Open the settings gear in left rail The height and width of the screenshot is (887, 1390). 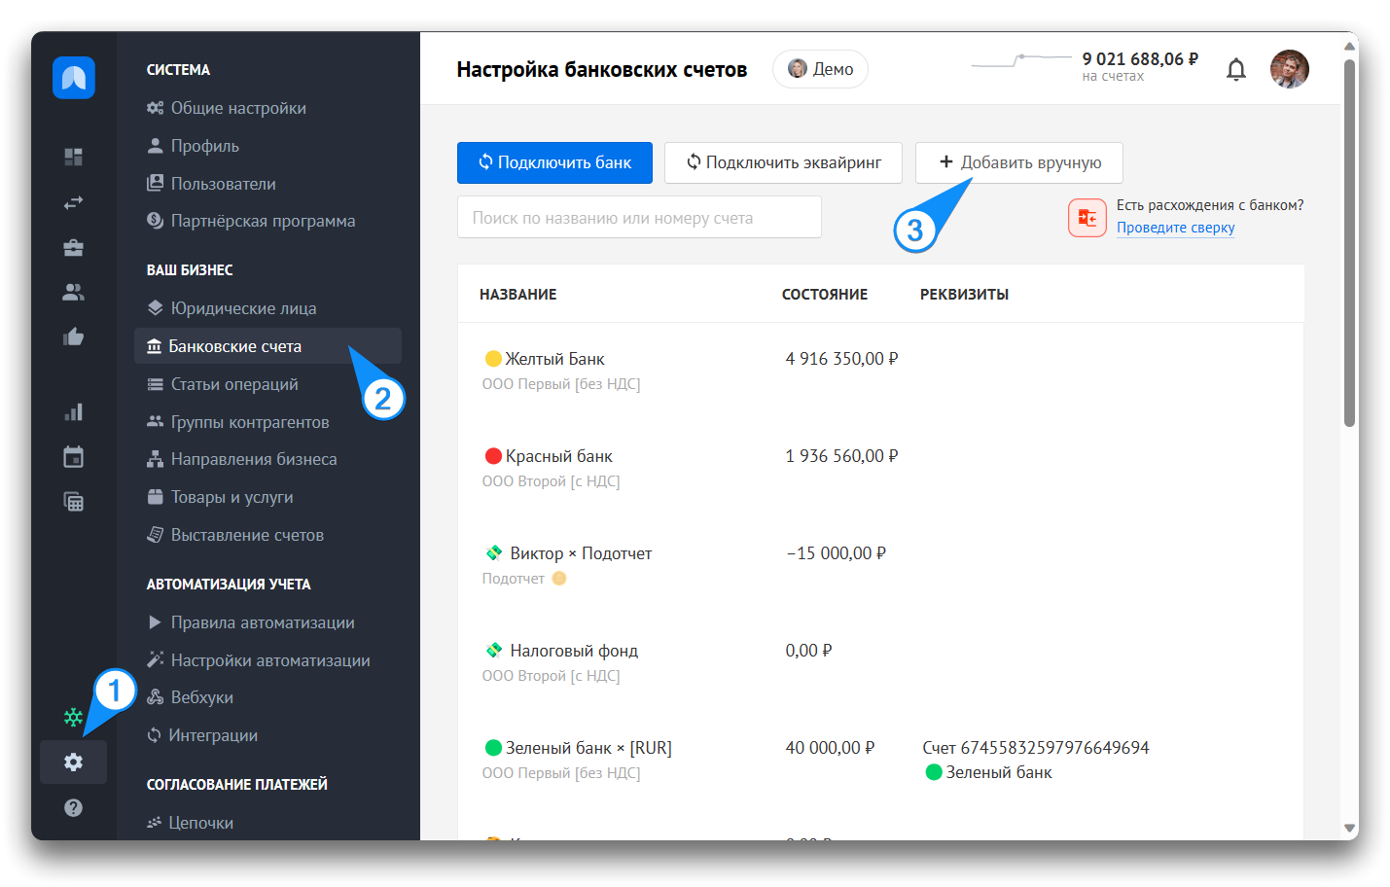(x=73, y=762)
